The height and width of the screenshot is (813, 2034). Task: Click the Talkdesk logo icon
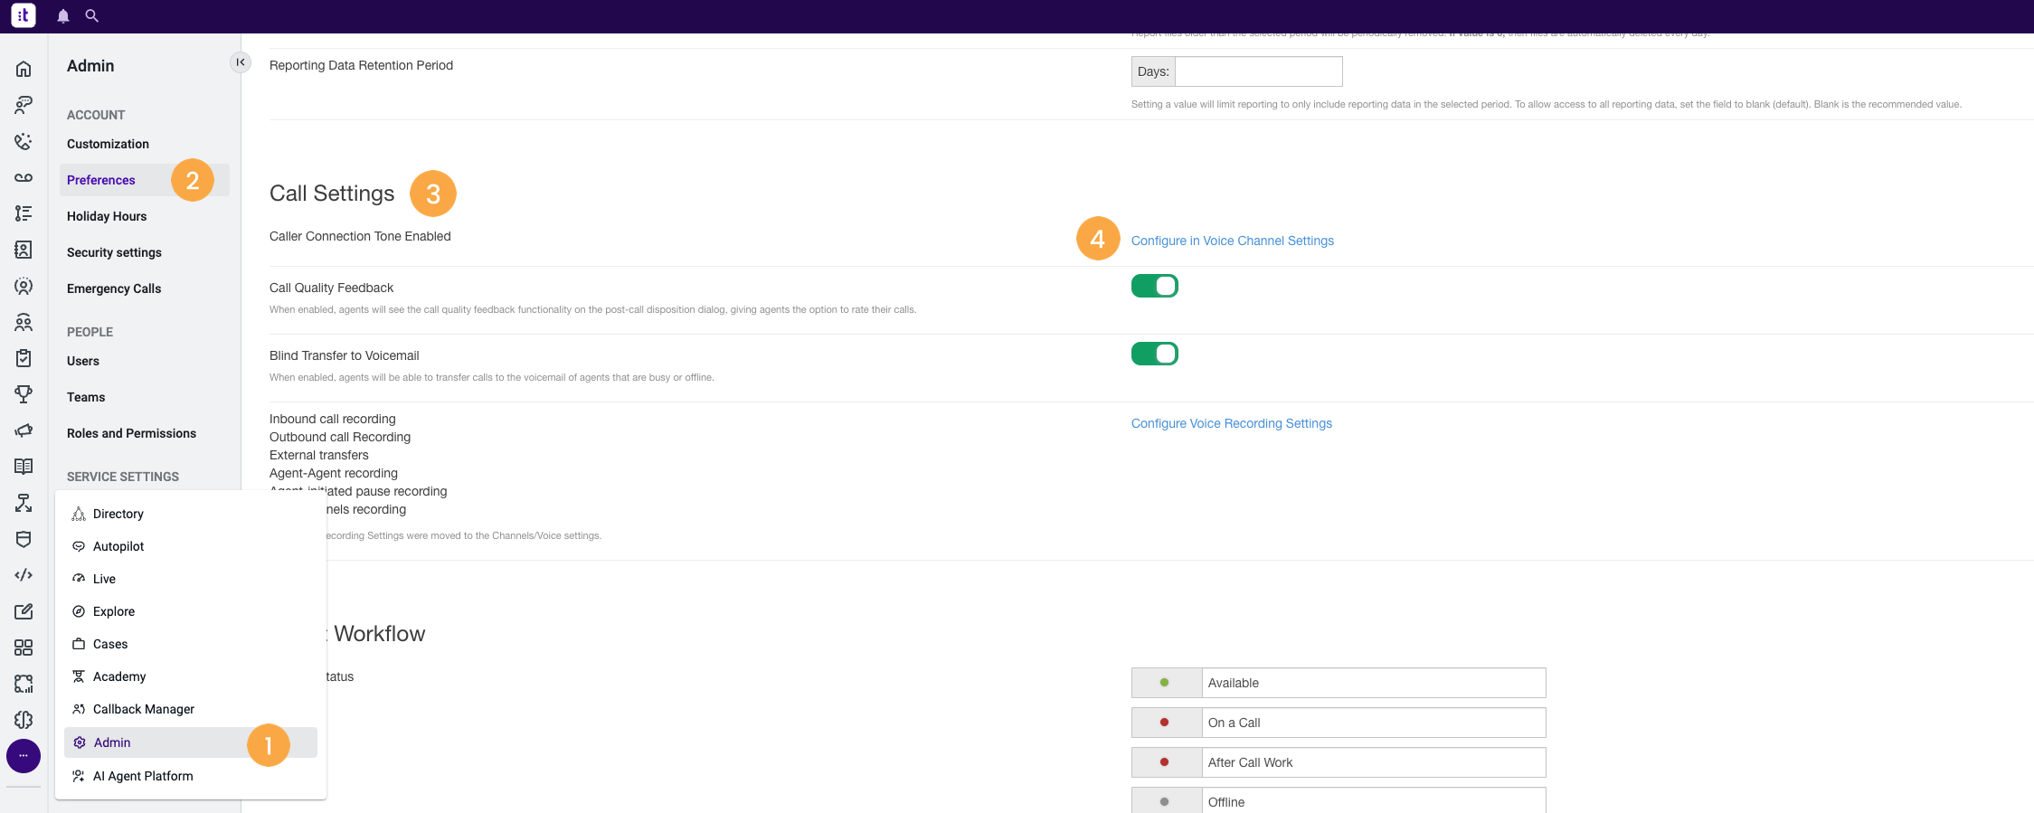click(24, 15)
